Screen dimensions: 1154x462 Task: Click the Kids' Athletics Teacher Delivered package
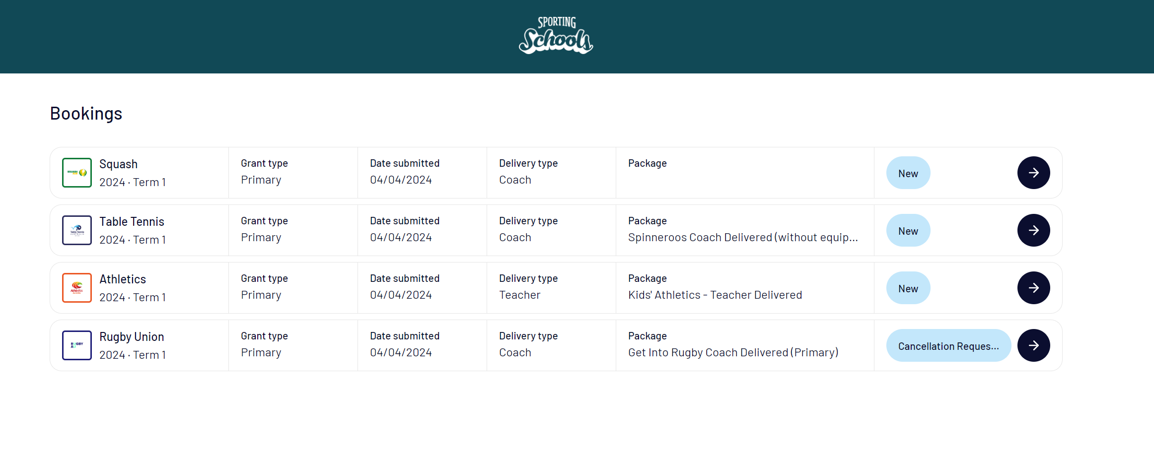pyautogui.click(x=715, y=295)
